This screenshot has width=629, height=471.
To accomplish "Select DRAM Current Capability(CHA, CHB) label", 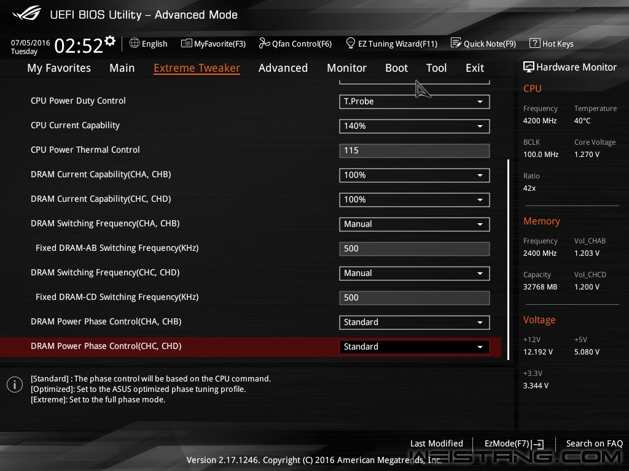I will point(101,175).
